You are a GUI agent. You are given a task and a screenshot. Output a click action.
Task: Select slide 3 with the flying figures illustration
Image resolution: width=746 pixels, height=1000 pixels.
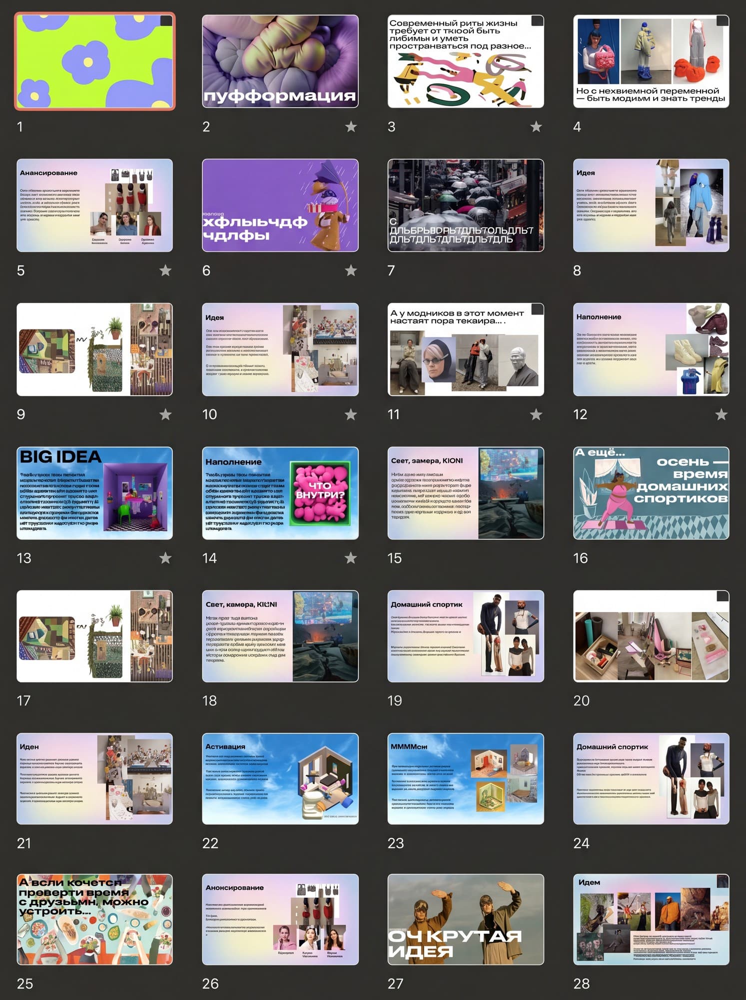point(466,61)
